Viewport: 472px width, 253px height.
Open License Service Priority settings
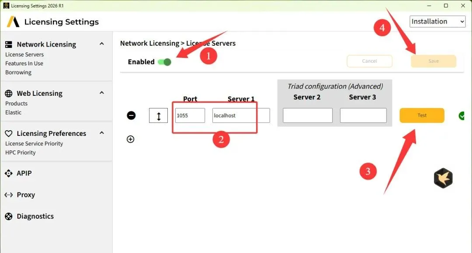(34, 144)
